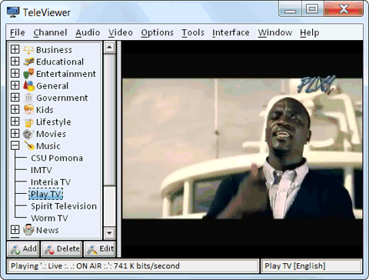
Task: Open the Window menu
Action: (x=275, y=32)
